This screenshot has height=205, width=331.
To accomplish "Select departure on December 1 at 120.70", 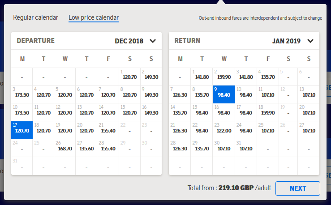I will [129, 77].
